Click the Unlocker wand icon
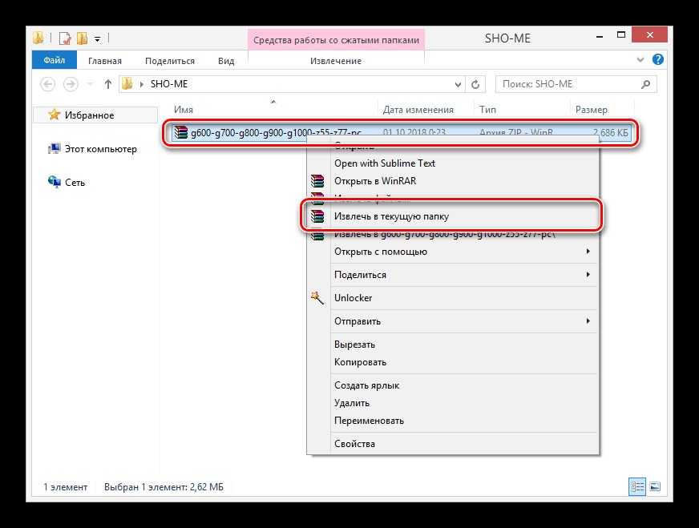 coord(317,298)
